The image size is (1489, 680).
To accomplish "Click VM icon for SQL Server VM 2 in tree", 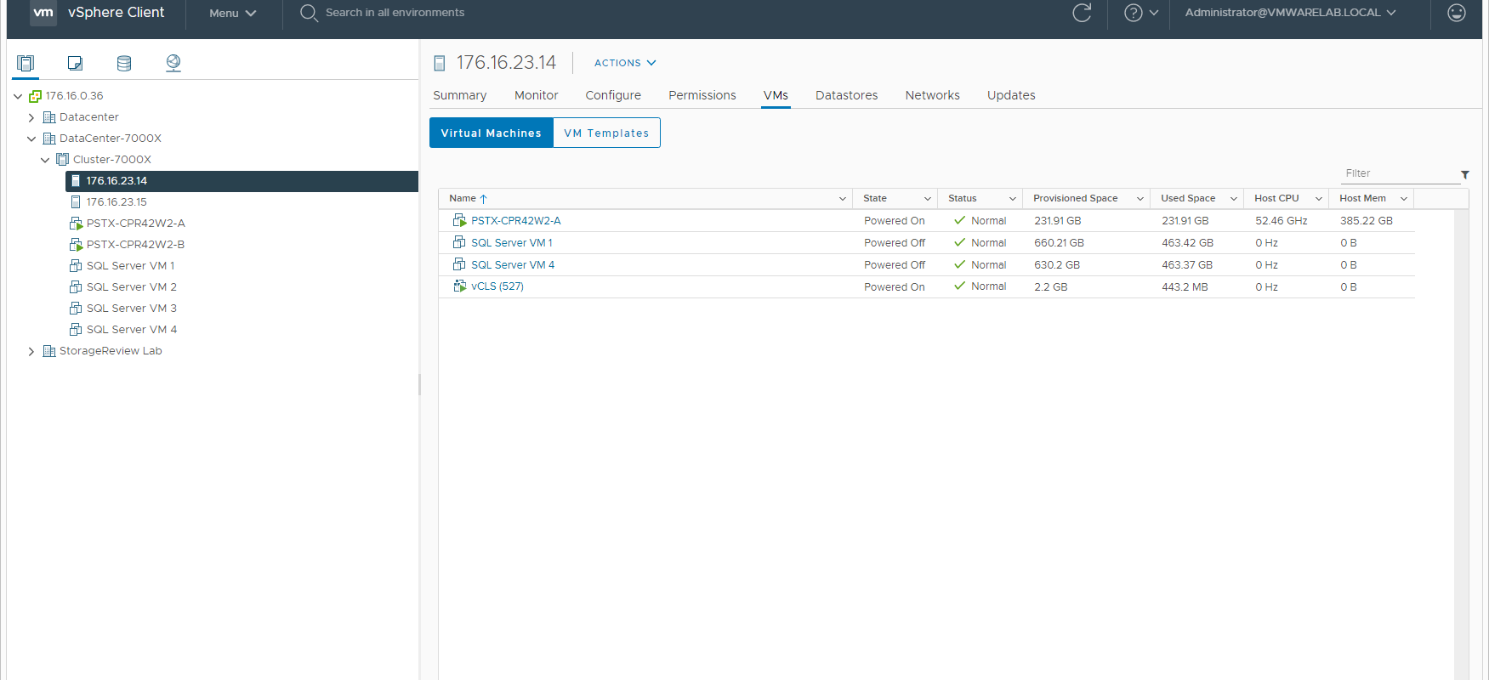I will [x=76, y=287].
